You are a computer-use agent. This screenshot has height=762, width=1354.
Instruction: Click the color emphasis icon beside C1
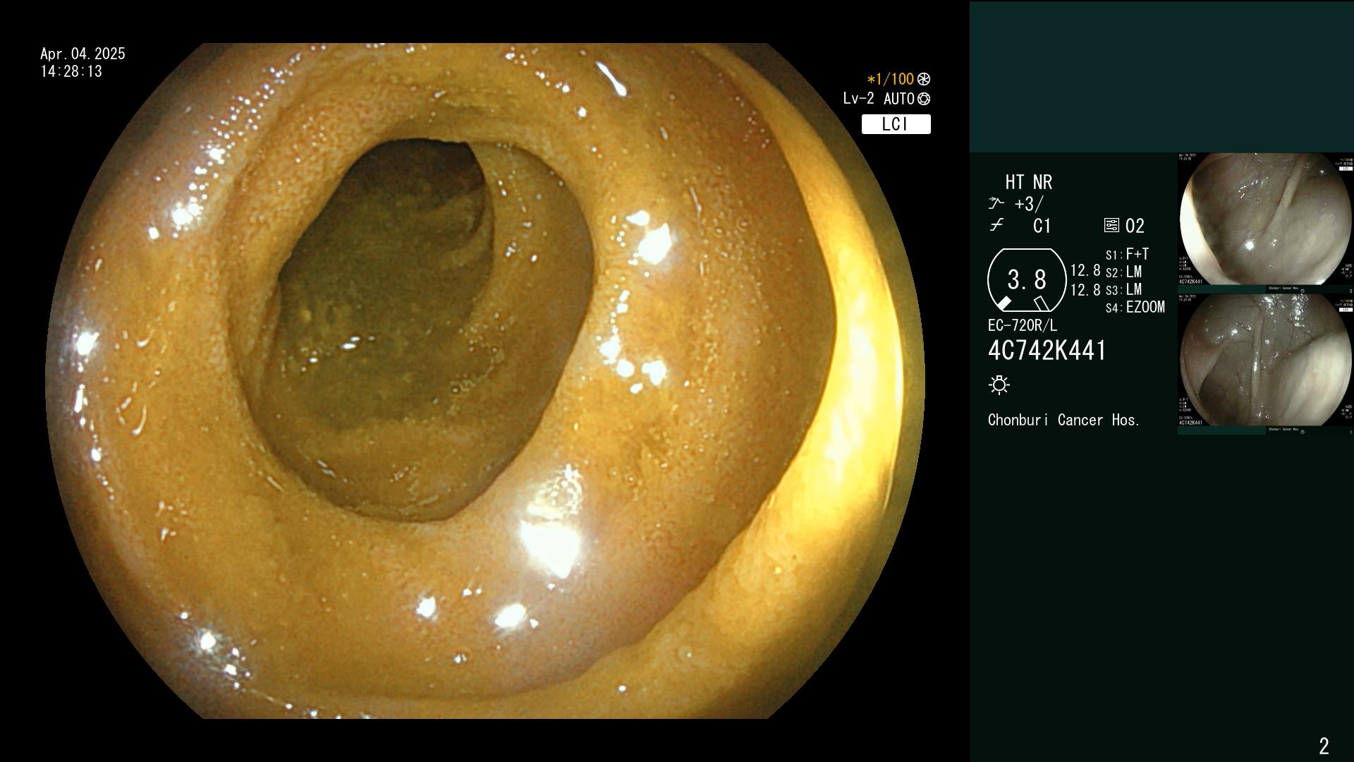click(996, 226)
